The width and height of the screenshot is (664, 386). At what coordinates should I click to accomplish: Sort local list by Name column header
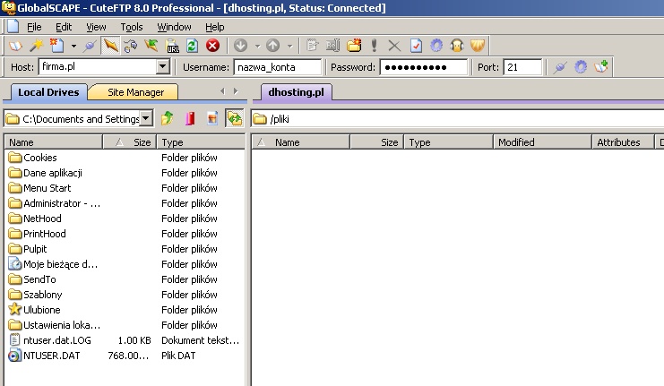tap(54, 142)
